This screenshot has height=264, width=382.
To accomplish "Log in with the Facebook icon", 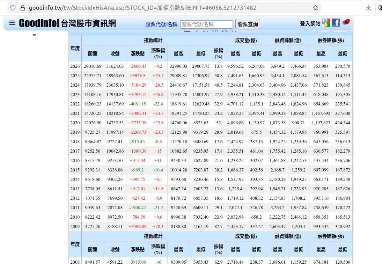I will tap(336, 23).
